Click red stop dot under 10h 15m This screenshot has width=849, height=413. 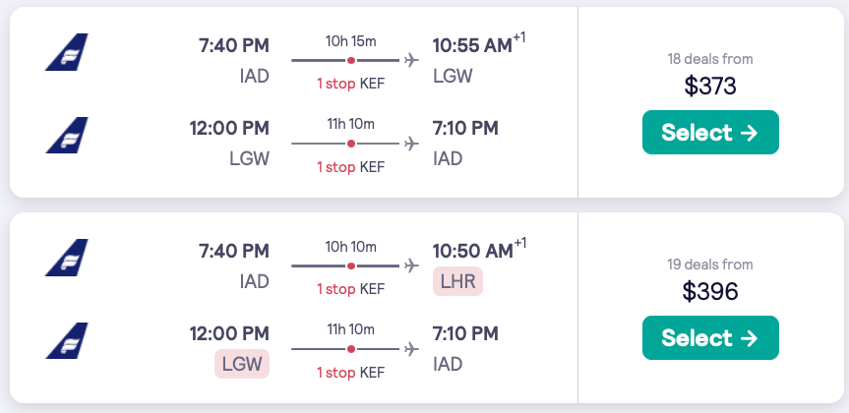click(351, 61)
